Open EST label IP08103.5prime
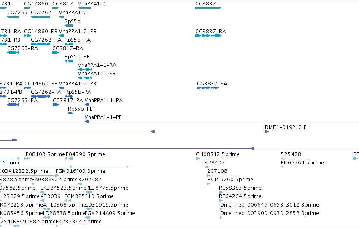The height and width of the screenshot is (228, 359). coord(45,154)
